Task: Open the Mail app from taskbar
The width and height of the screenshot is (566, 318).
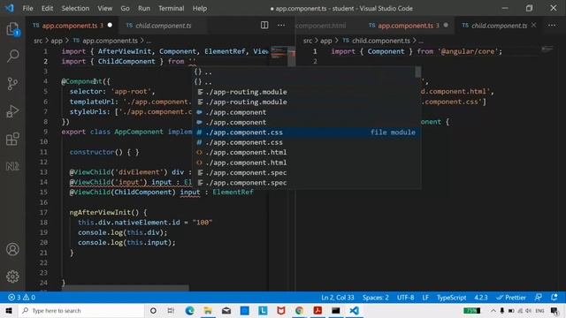Action: pyautogui.click(x=226, y=310)
